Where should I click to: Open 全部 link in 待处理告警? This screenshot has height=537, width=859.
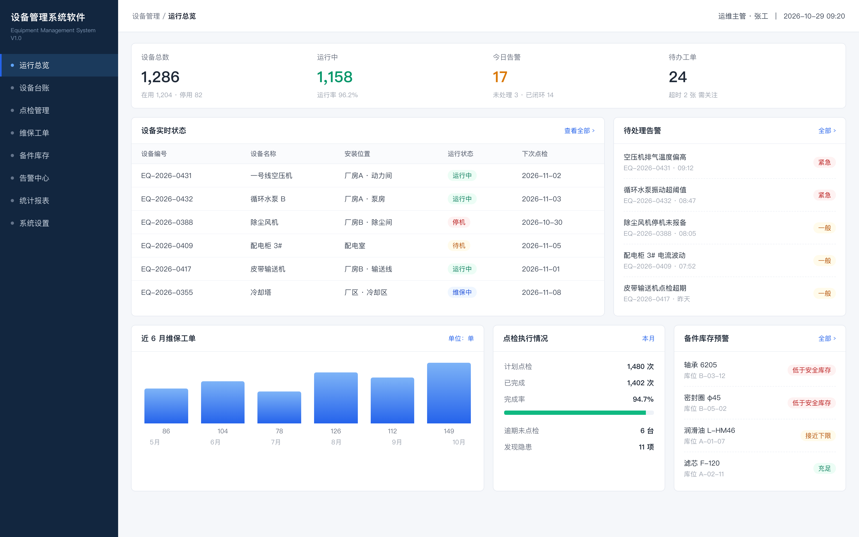click(827, 131)
